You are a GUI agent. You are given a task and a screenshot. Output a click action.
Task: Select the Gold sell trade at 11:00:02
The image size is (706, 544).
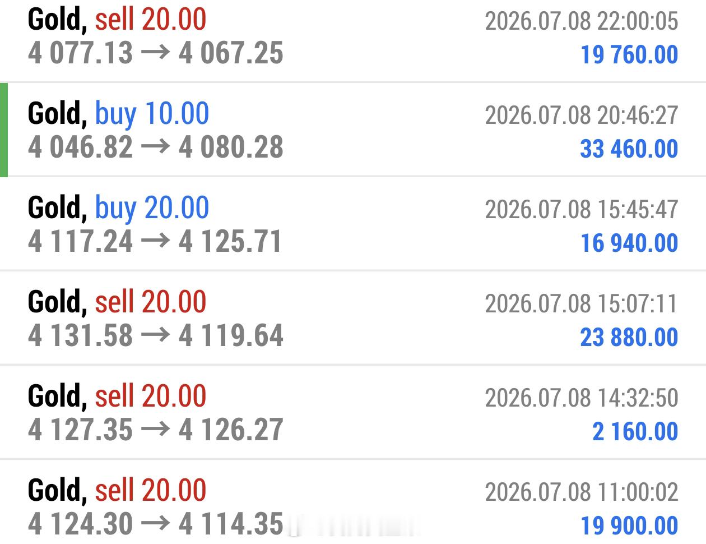353,502
